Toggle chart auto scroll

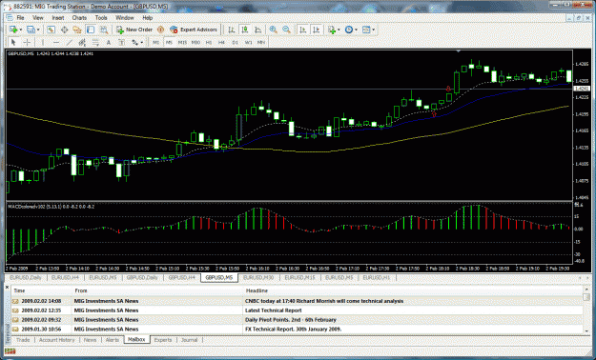click(x=303, y=30)
